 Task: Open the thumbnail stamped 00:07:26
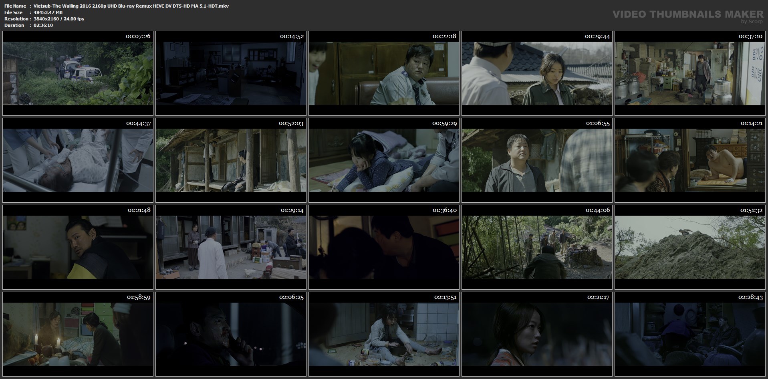tap(78, 73)
